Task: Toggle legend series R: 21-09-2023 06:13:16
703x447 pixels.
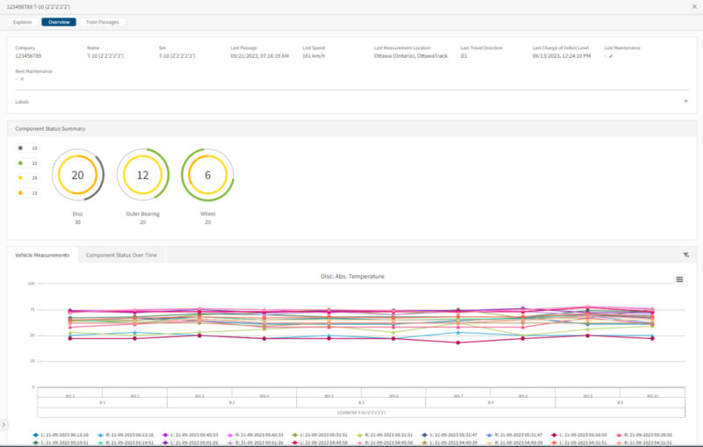Action: pos(126,435)
